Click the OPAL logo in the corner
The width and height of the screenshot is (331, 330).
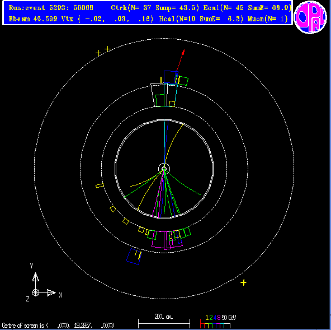[x=310, y=17]
